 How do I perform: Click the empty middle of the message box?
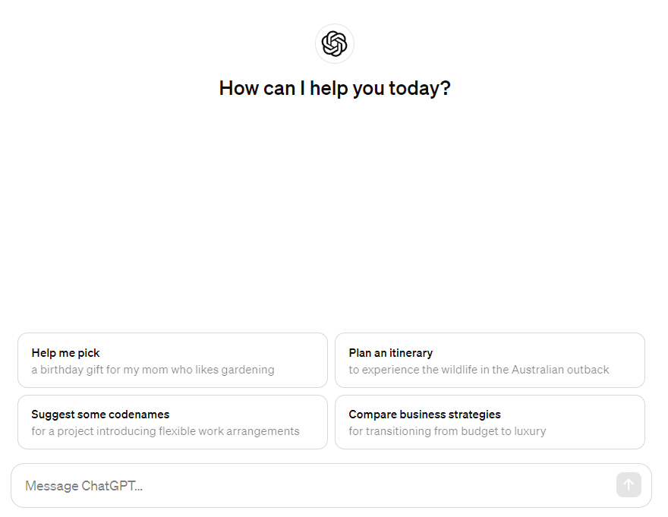[375, 485]
